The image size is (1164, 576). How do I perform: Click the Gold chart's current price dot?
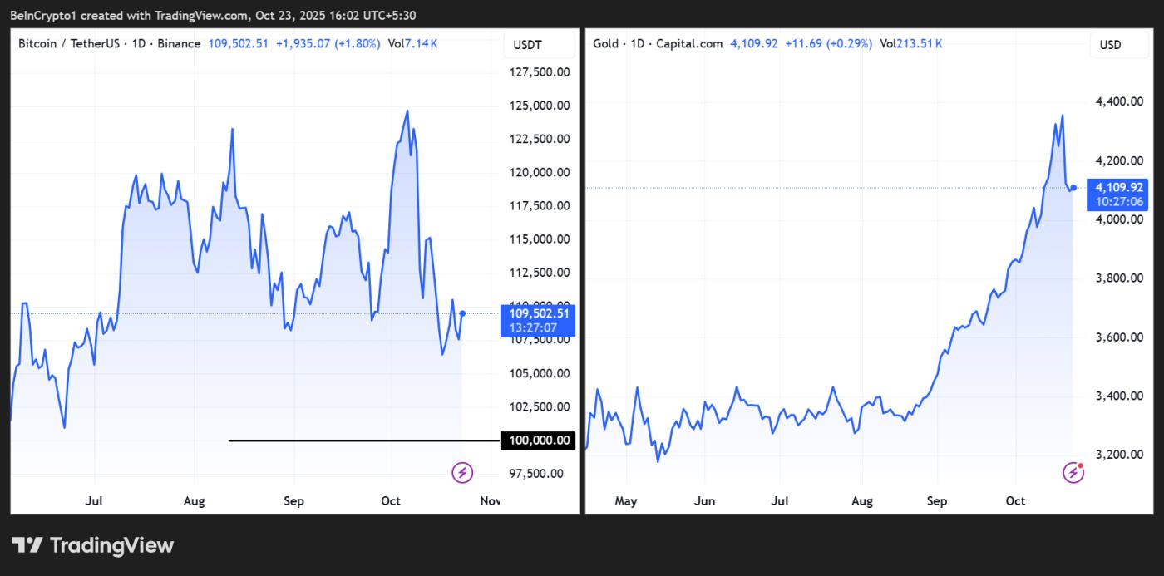1073,188
